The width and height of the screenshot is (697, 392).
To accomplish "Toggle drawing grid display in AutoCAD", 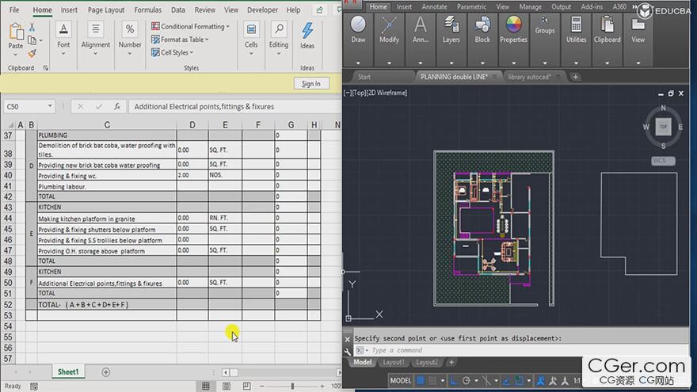I will point(420,380).
